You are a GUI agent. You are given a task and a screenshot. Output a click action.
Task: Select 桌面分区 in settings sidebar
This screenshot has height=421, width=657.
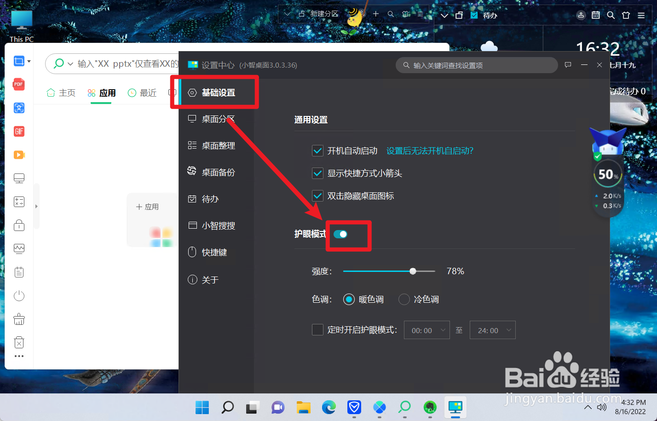click(216, 119)
